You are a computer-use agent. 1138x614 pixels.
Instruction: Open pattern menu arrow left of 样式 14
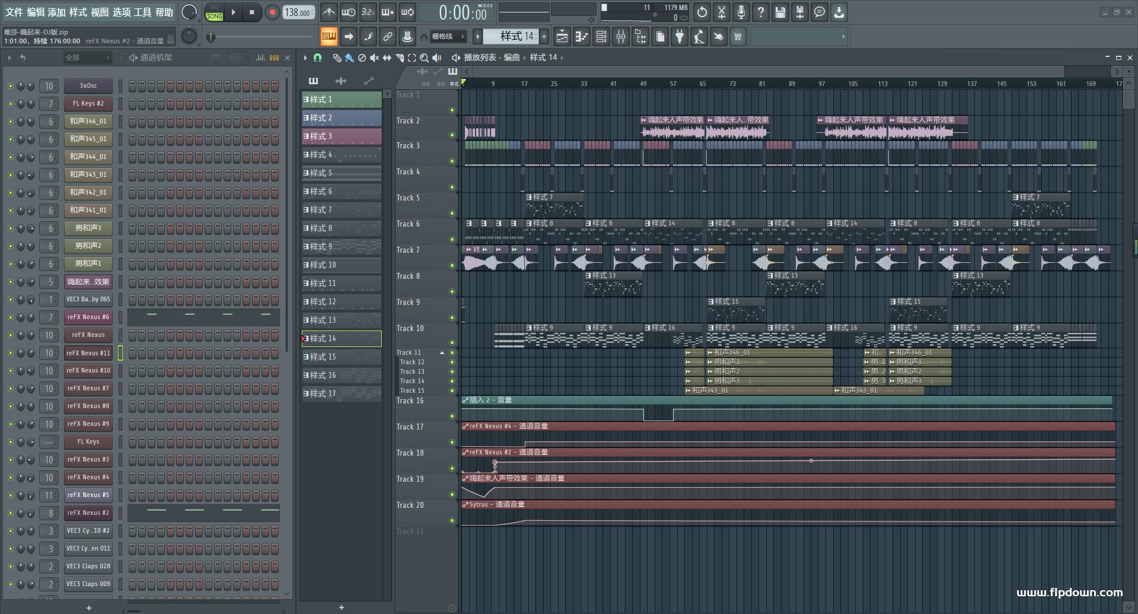[477, 37]
